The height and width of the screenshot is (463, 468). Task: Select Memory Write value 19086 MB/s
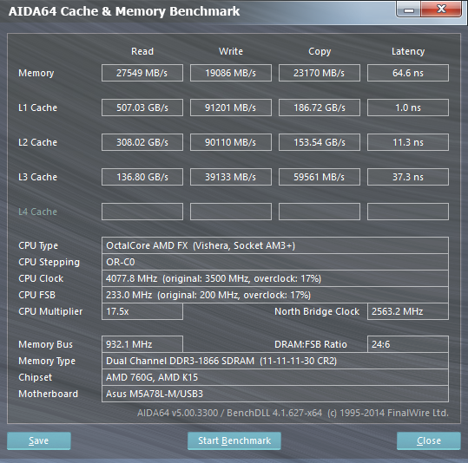click(231, 73)
